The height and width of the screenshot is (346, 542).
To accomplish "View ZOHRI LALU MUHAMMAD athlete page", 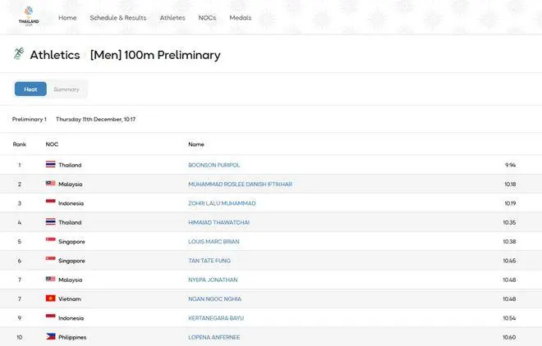I will 222,203.
